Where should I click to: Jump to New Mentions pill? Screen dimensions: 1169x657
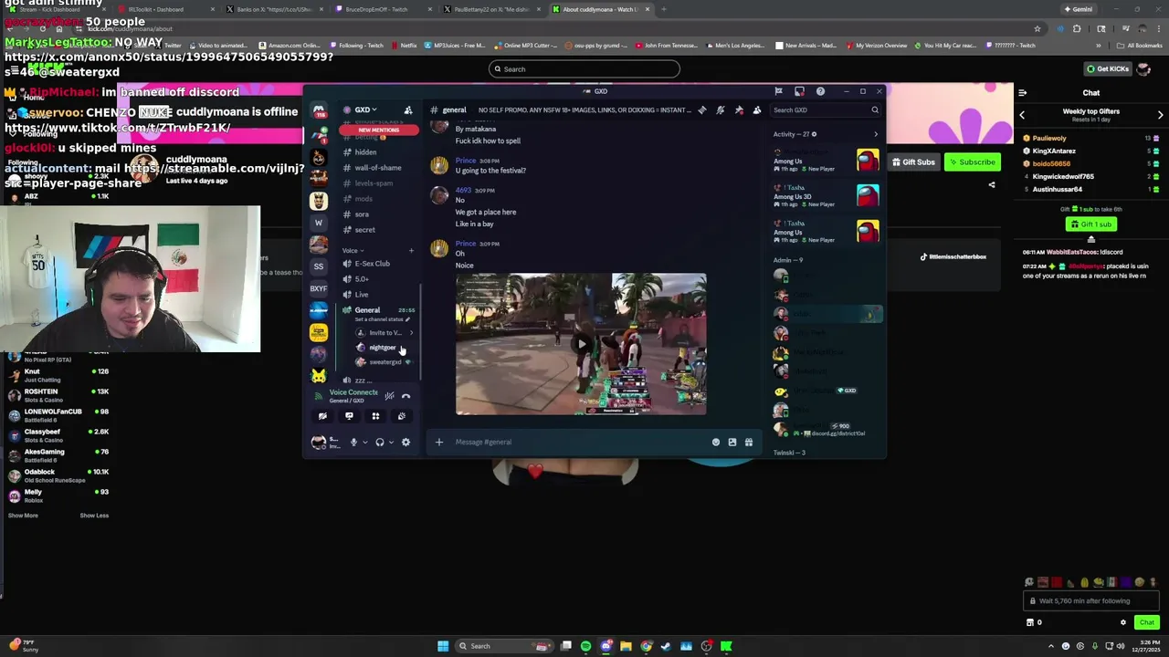[x=378, y=130]
